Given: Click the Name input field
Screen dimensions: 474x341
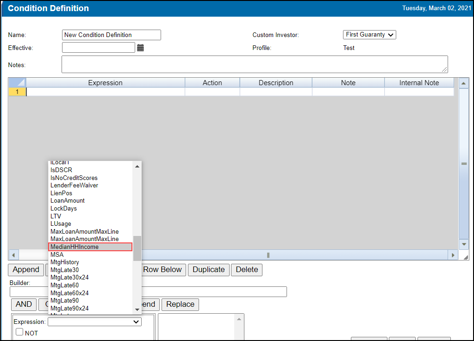Looking at the screenshot, I should 111,35.
